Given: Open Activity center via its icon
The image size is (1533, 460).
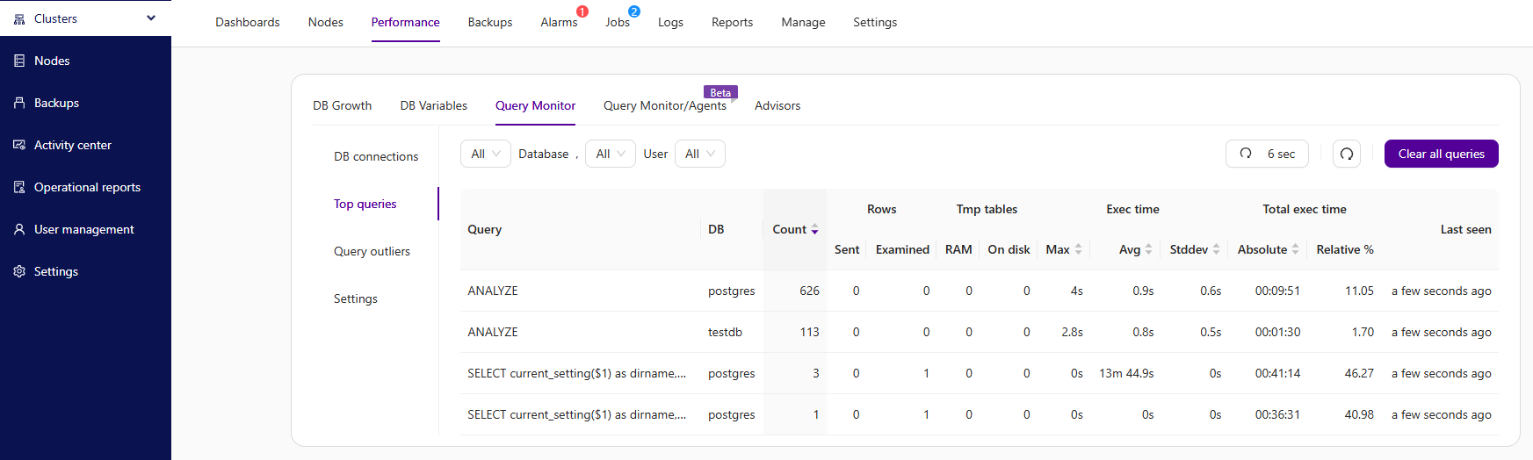Looking at the screenshot, I should click(x=19, y=145).
